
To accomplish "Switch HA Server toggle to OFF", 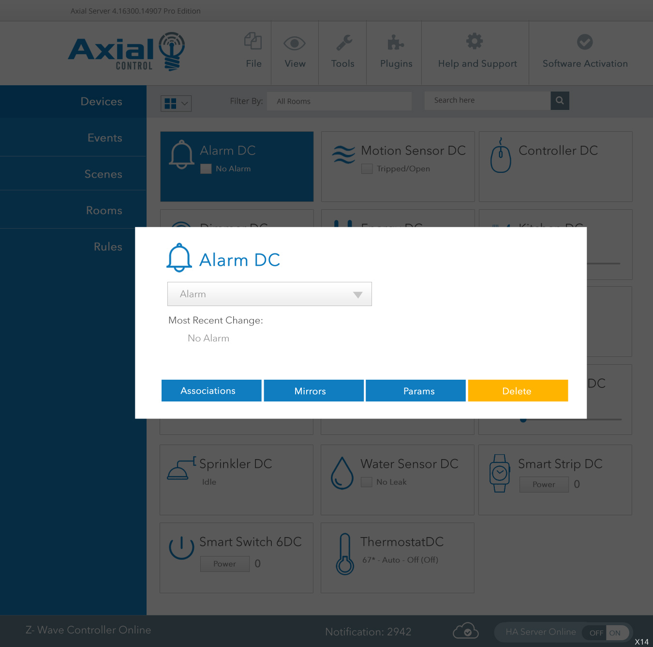I will [x=595, y=632].
